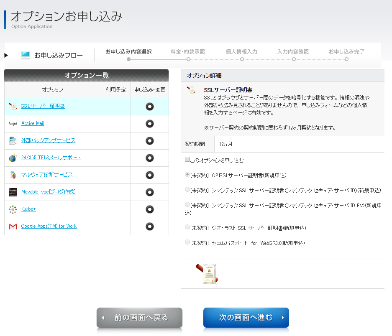Select the Active!Mail application radio button

click(x=149, y=124)
